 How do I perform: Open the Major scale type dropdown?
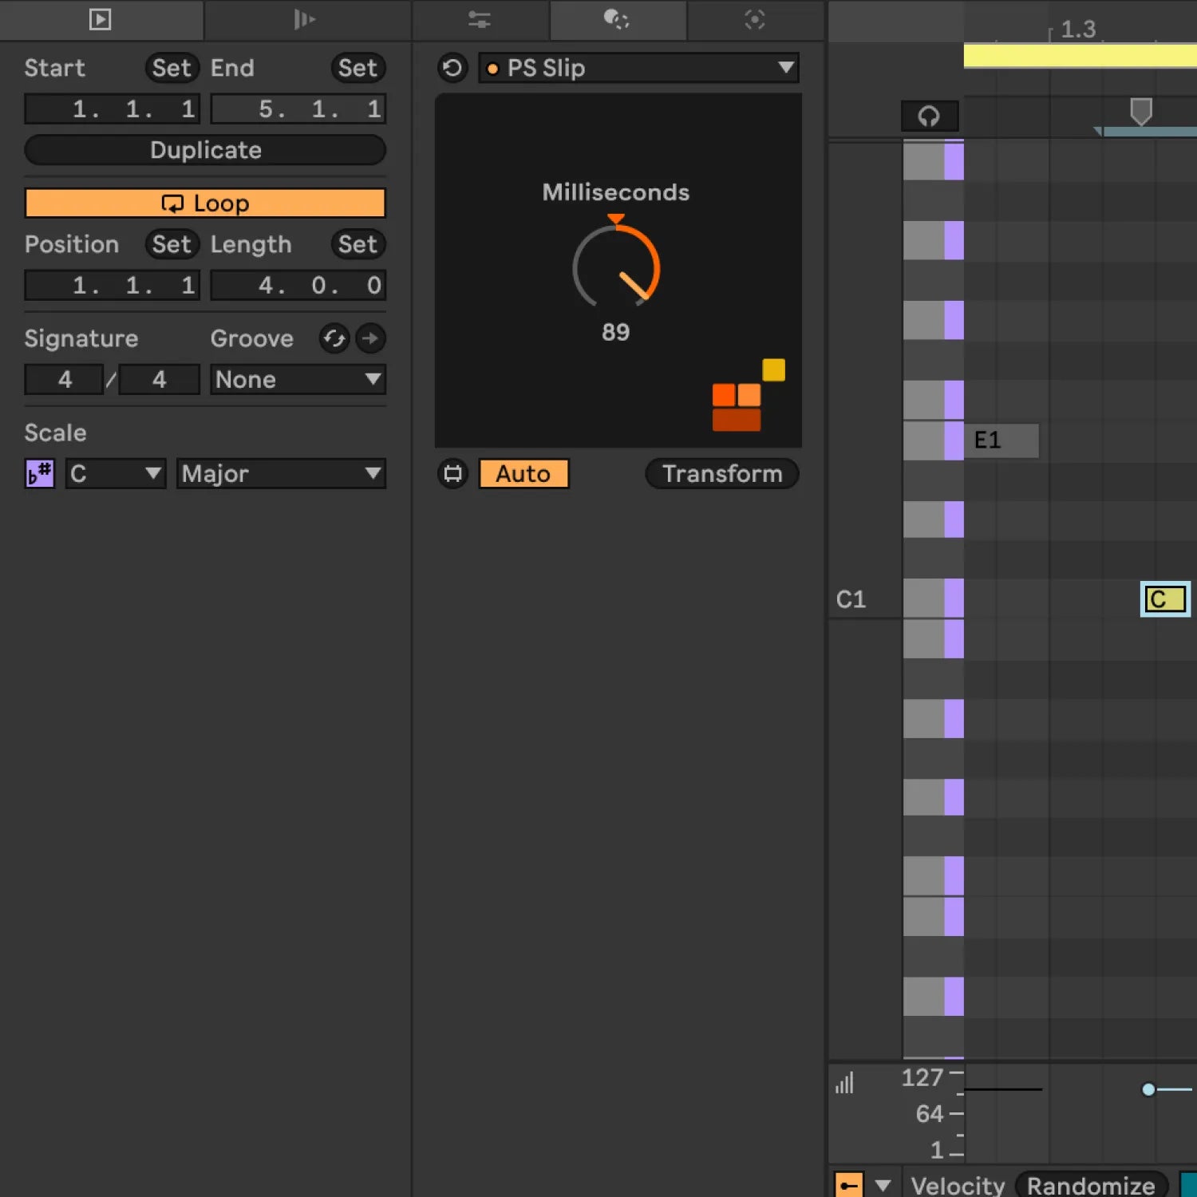[x=280, y=473]
